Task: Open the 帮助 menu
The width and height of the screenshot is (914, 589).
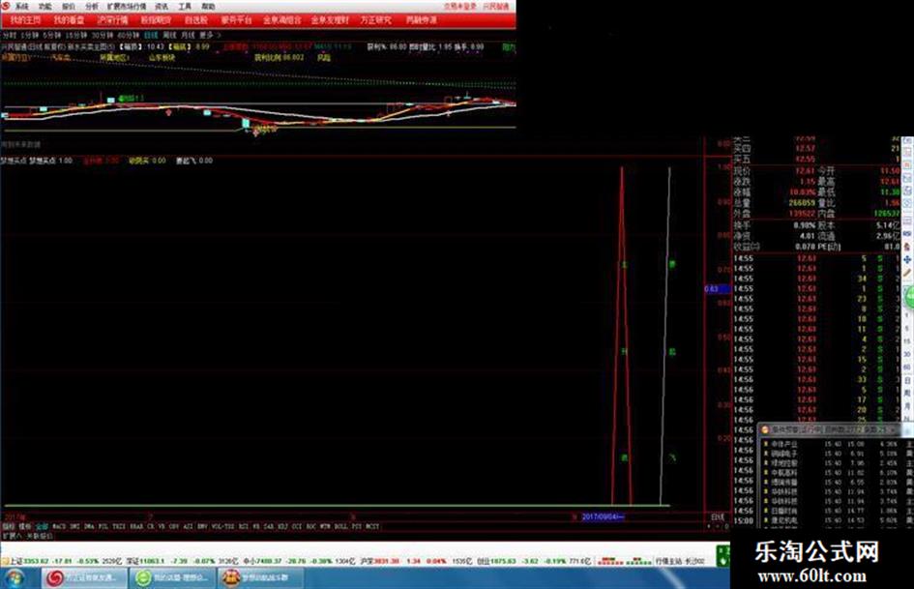Action: [x=208, y=7]
